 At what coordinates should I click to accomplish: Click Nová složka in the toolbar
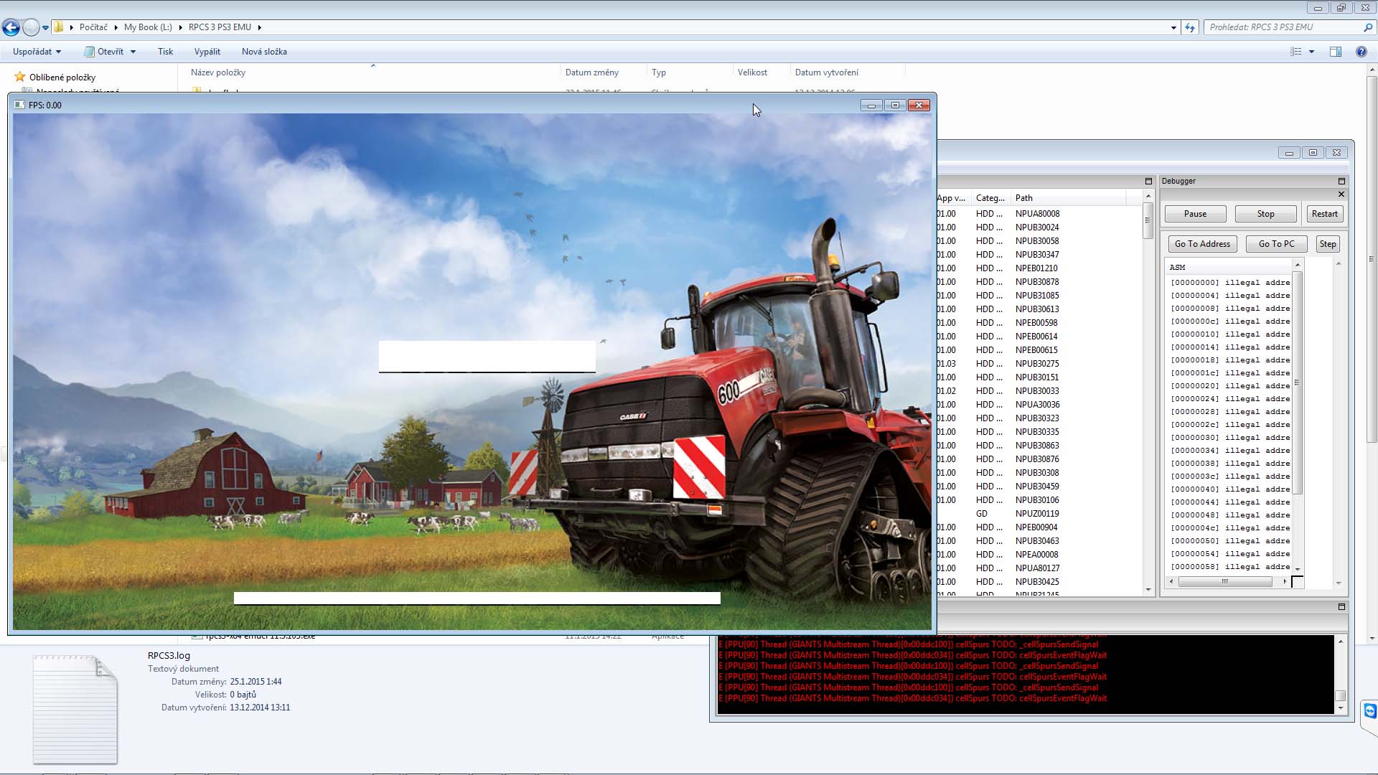264,52
